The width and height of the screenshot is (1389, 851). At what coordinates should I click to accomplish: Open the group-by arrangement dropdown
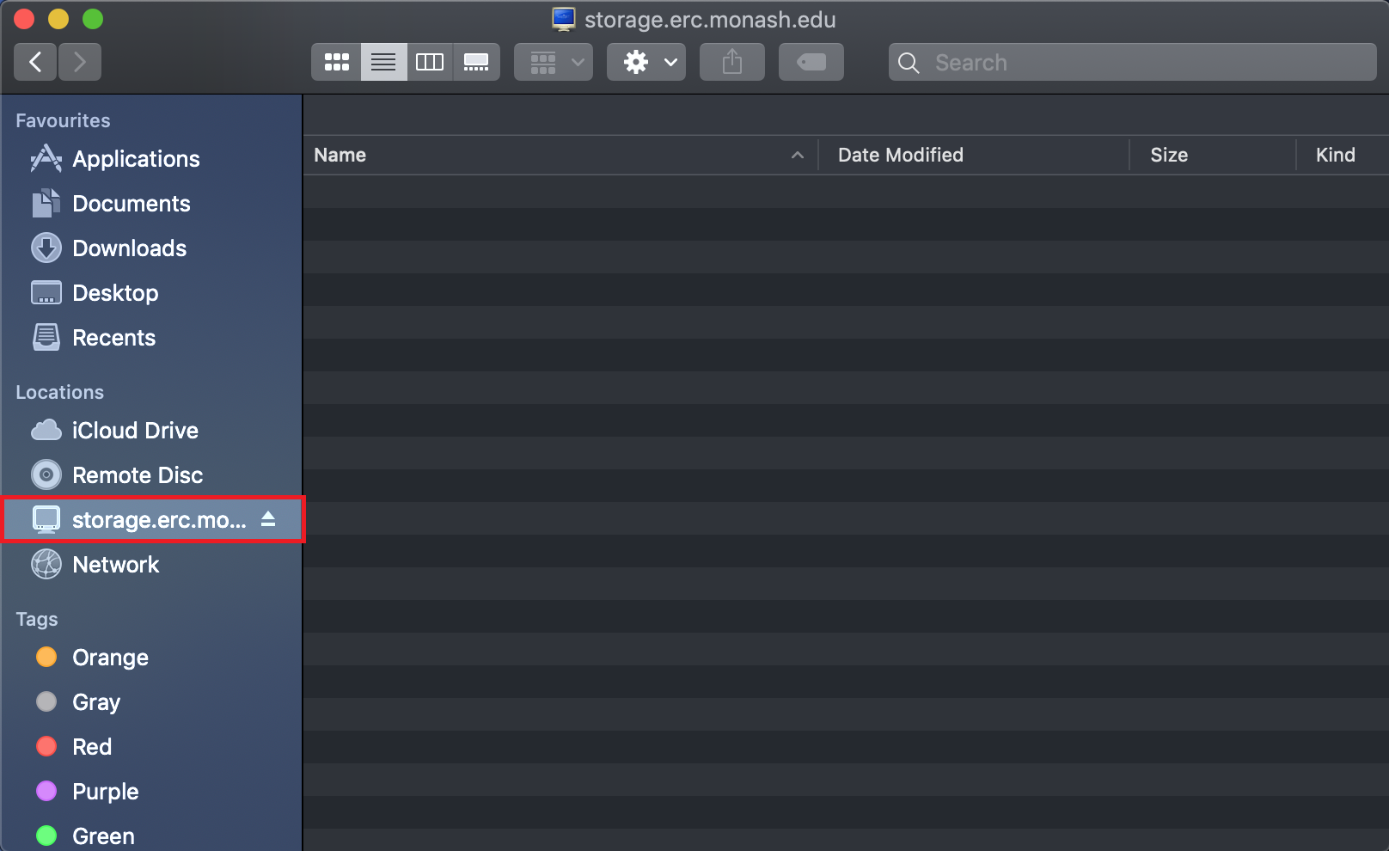point(554,62)
